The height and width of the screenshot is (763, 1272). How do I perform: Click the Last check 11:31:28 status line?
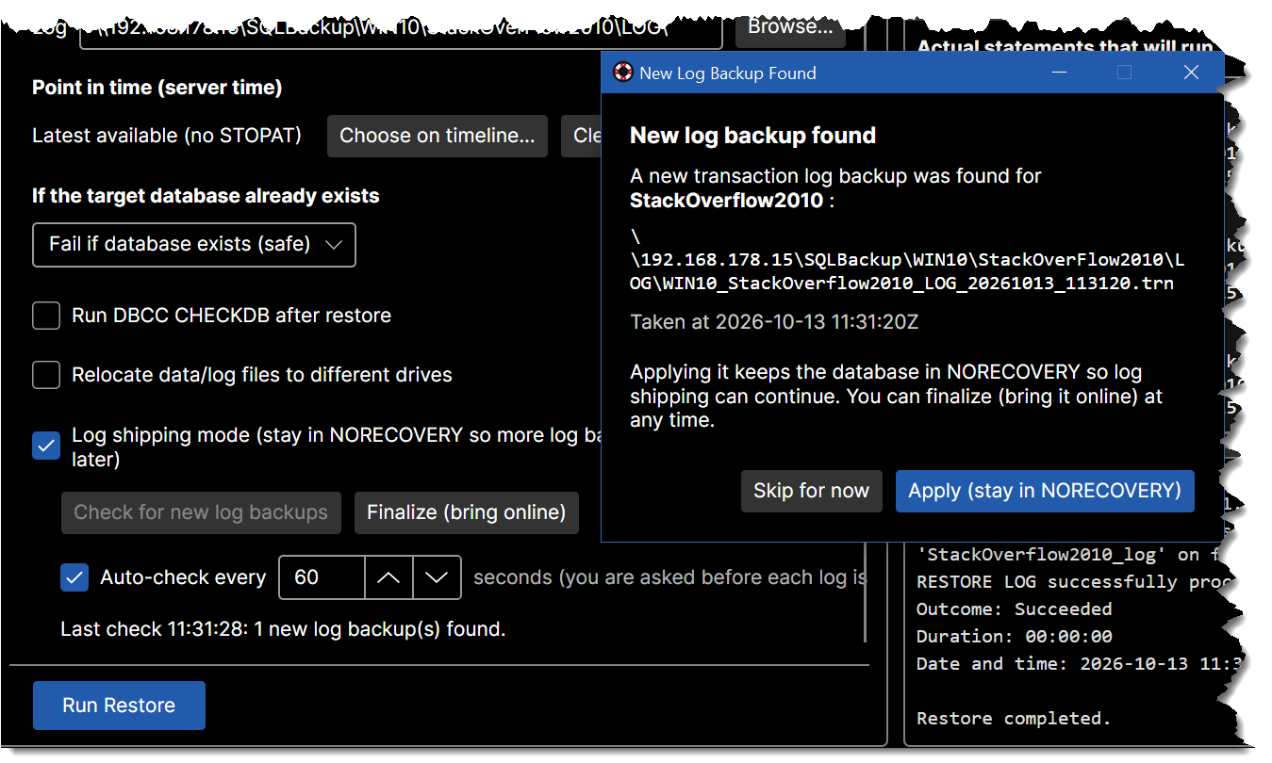click(x=283, y=629)
